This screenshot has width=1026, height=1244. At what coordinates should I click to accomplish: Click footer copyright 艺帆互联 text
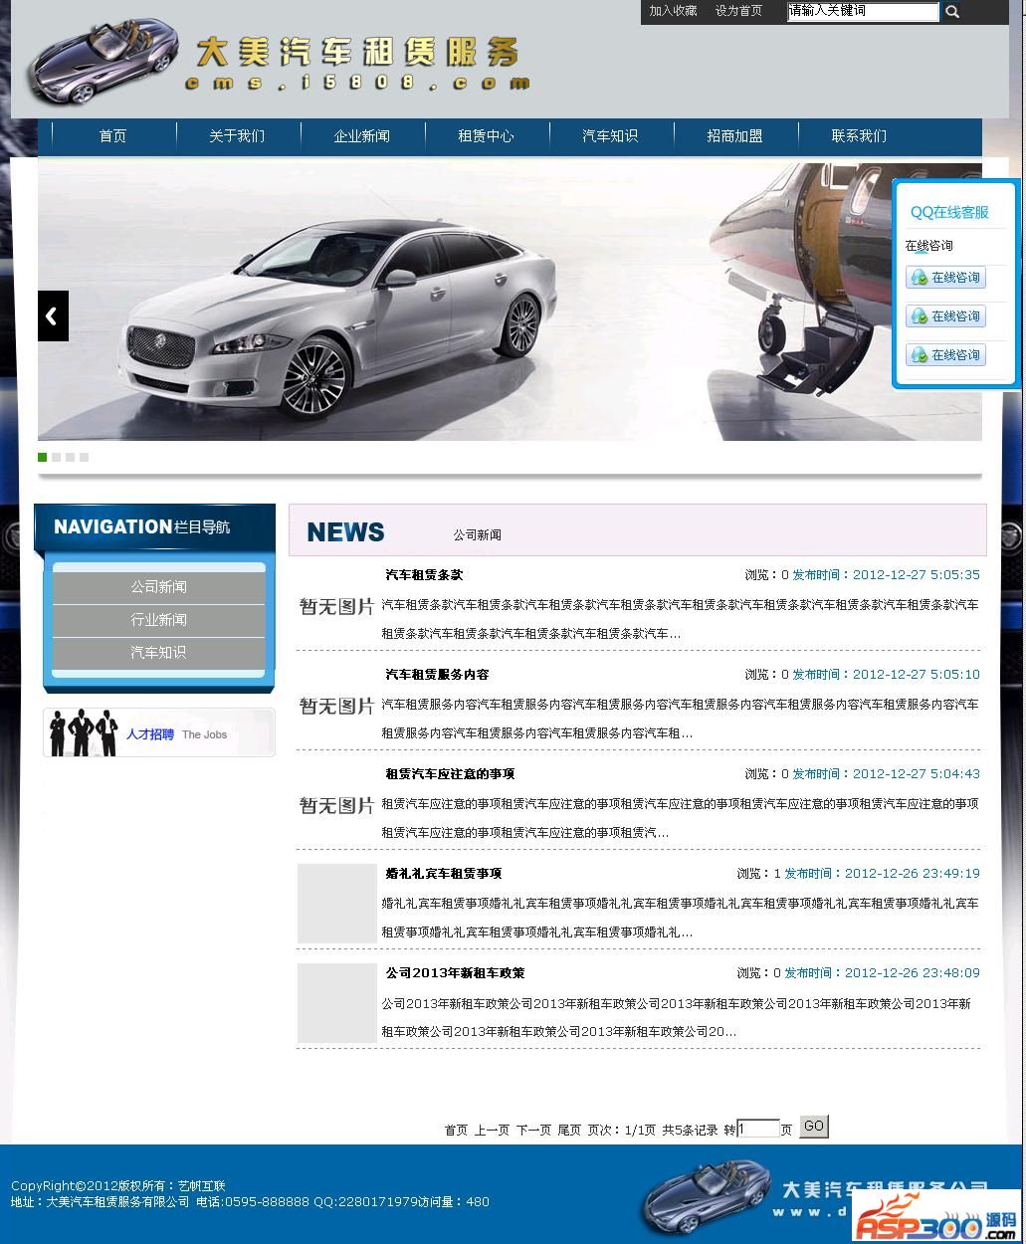click(x=202, y=1186)
